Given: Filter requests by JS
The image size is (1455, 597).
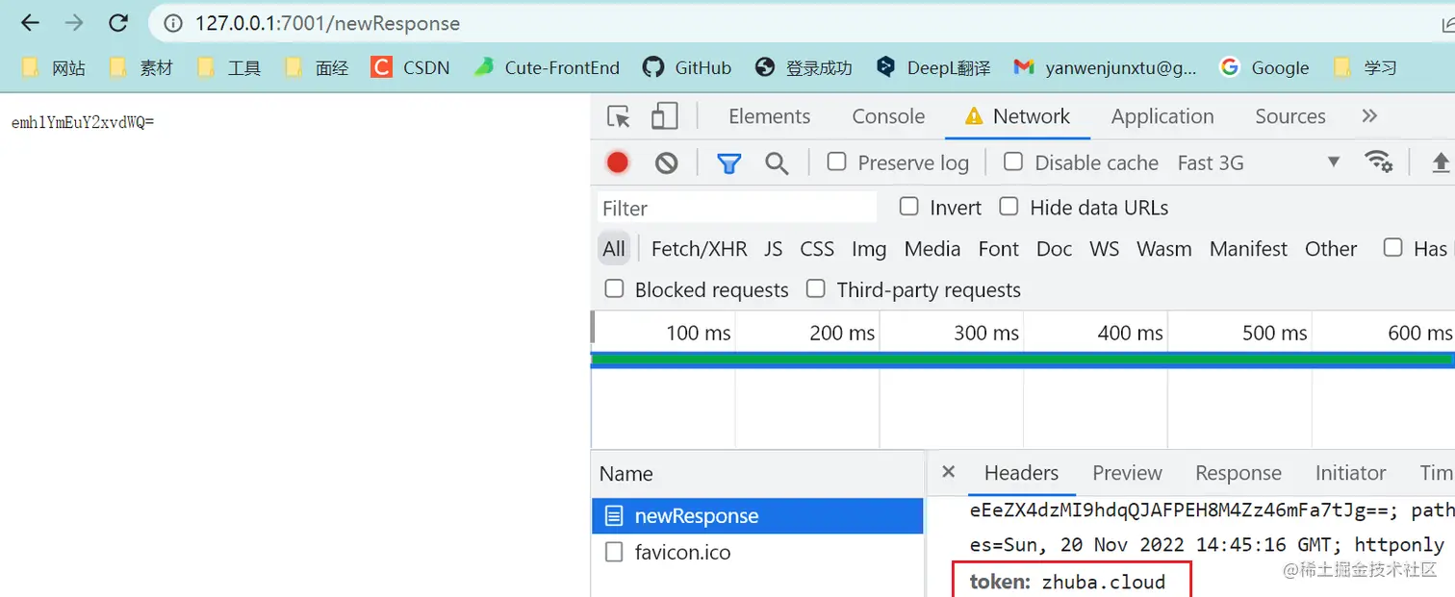Looking at the screenshot, I should (x=773, y=249).
